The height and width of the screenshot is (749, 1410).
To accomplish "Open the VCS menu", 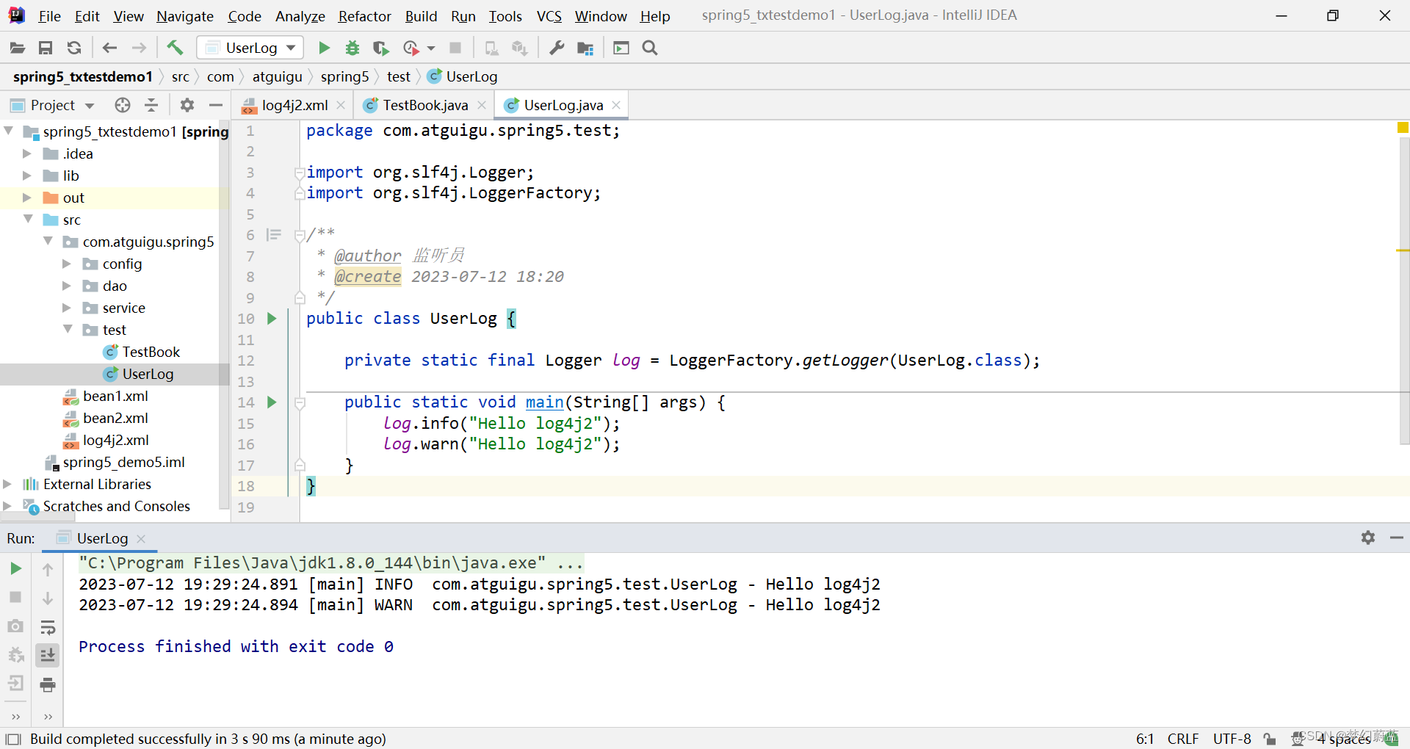I will 549,15.
